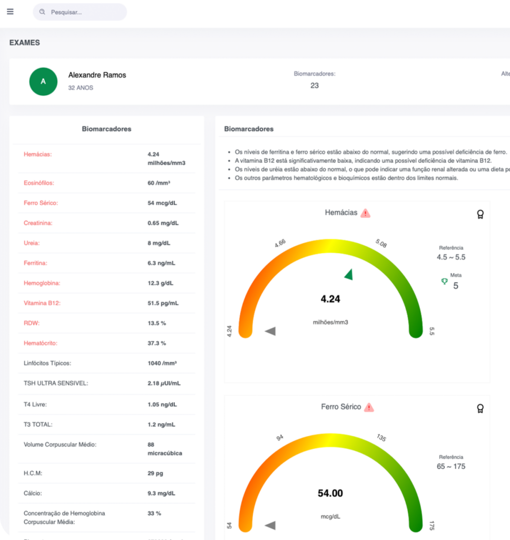This screenshot has width=510, height=540.
Task: Click the search magnifier icon
Action: point(42,12)
